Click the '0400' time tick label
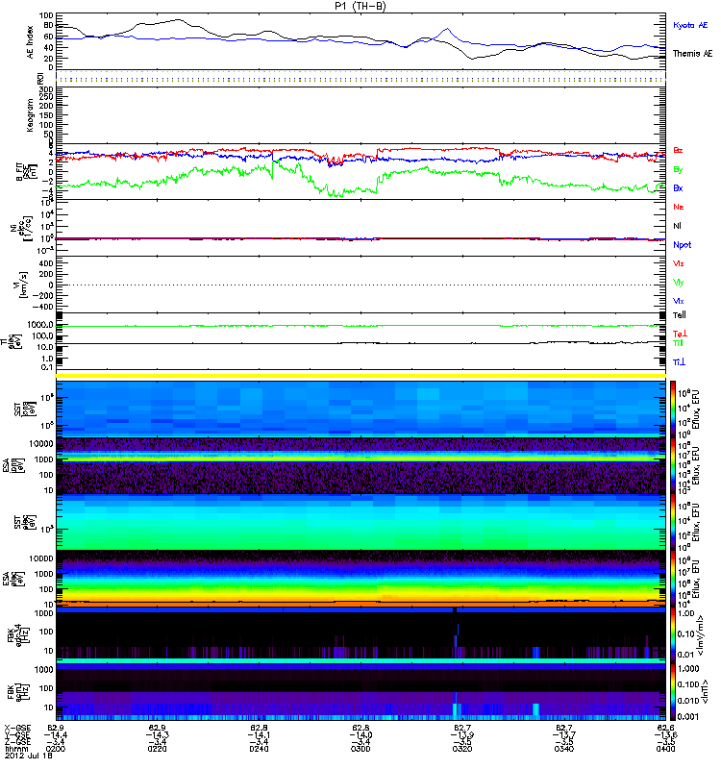 pyautogui.click(x=665, y=749)
